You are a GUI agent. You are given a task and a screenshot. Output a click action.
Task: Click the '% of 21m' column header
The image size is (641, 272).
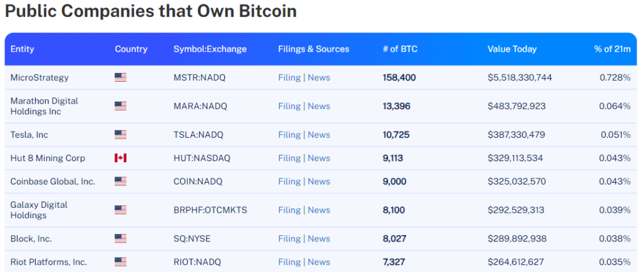[x=612, y=49]
